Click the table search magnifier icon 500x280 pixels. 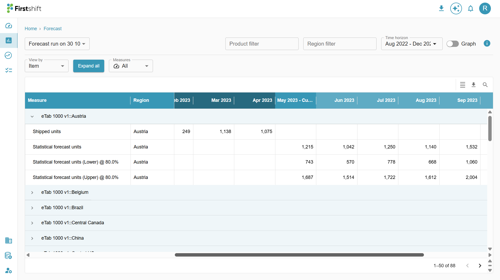tap(485, 85)
